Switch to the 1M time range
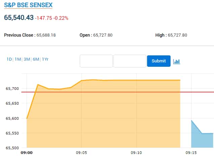The image size is (214, 159). (x=18, y=59)
